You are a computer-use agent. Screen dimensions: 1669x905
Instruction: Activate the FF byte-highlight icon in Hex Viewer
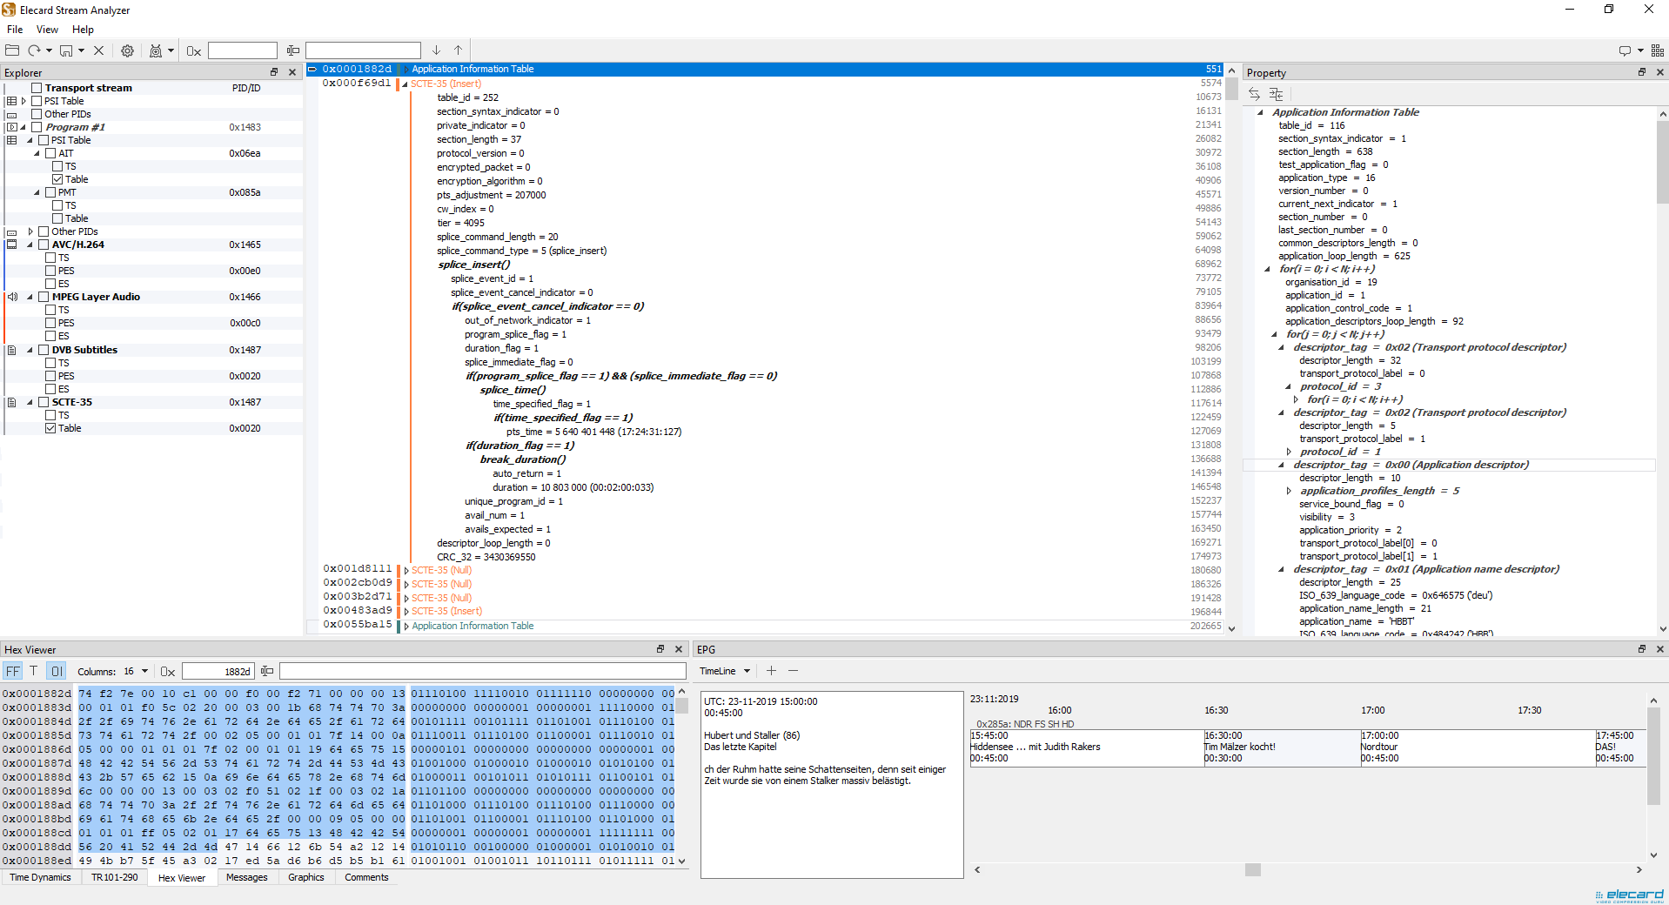click(x=12, y=671)
